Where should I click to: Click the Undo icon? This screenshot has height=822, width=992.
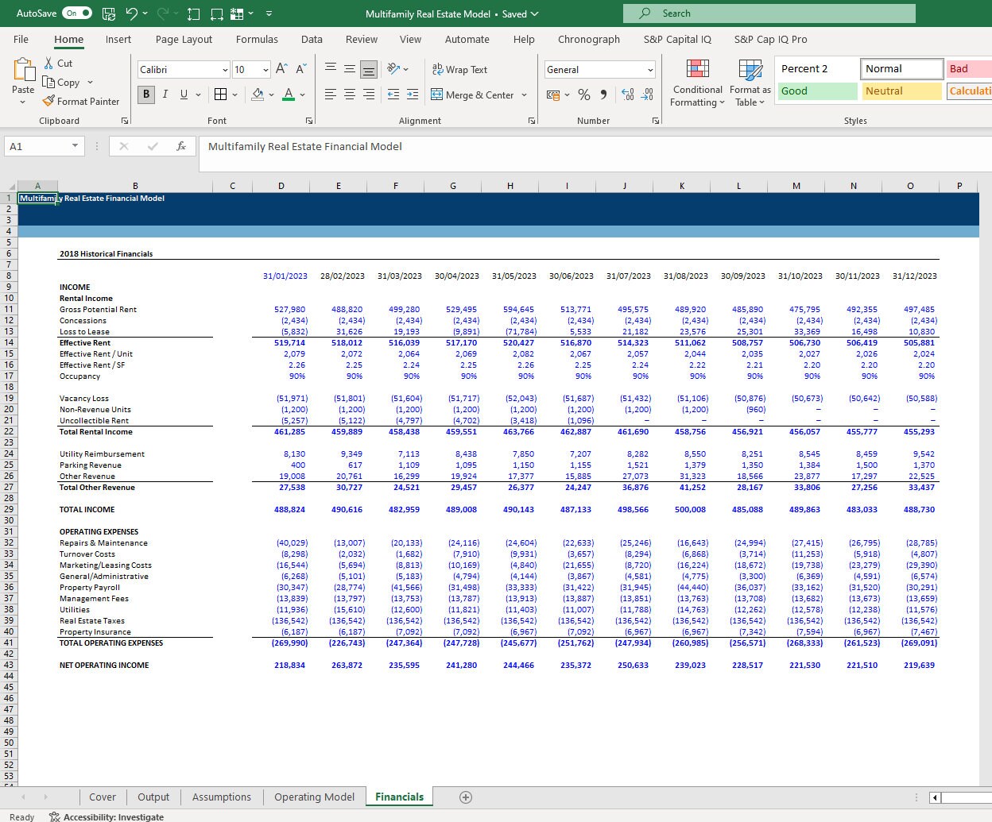(130, 13)
